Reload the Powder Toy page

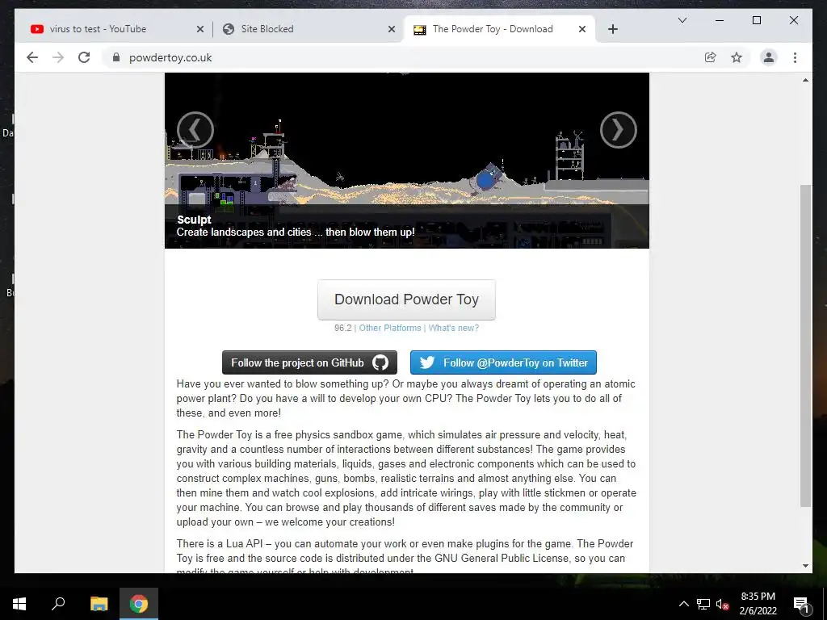(x=84, y=57)
